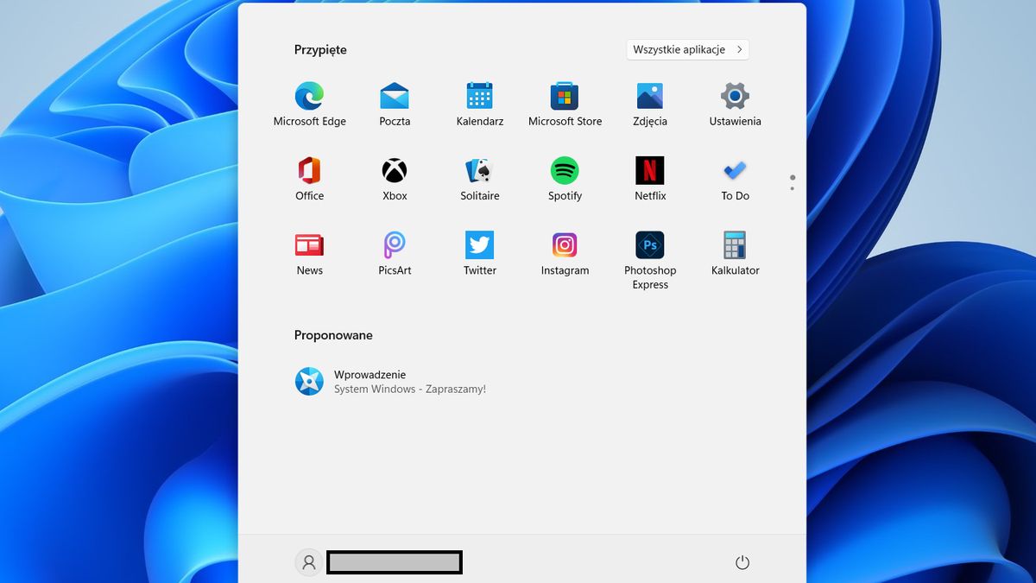Open Netflix from pinned apps
This screenshot has width=1036, height=583.
(649, 172)
